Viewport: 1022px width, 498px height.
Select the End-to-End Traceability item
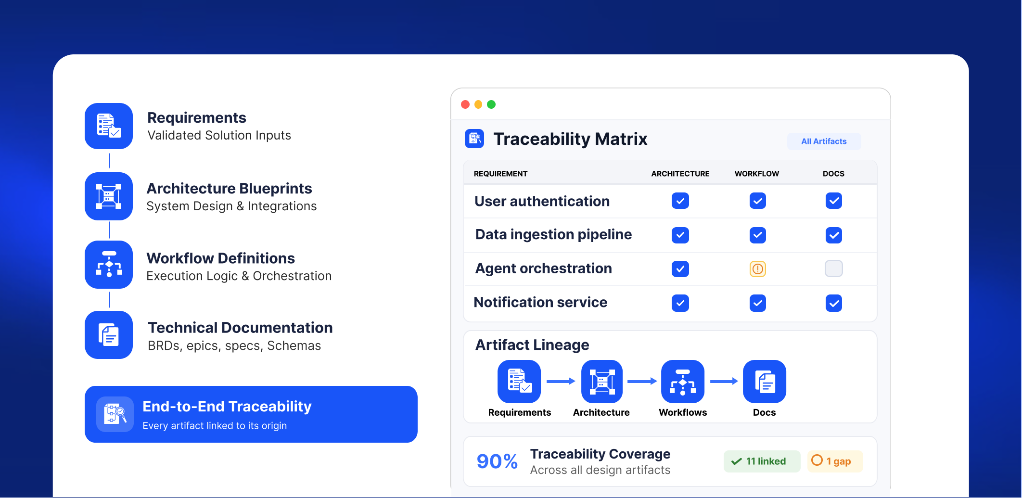[251, 414]
